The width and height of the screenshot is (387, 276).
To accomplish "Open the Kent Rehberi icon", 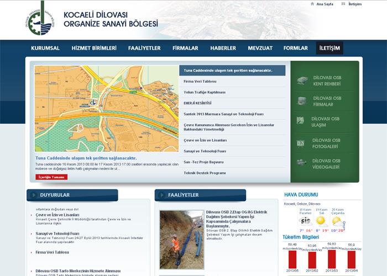I will 302,81.
